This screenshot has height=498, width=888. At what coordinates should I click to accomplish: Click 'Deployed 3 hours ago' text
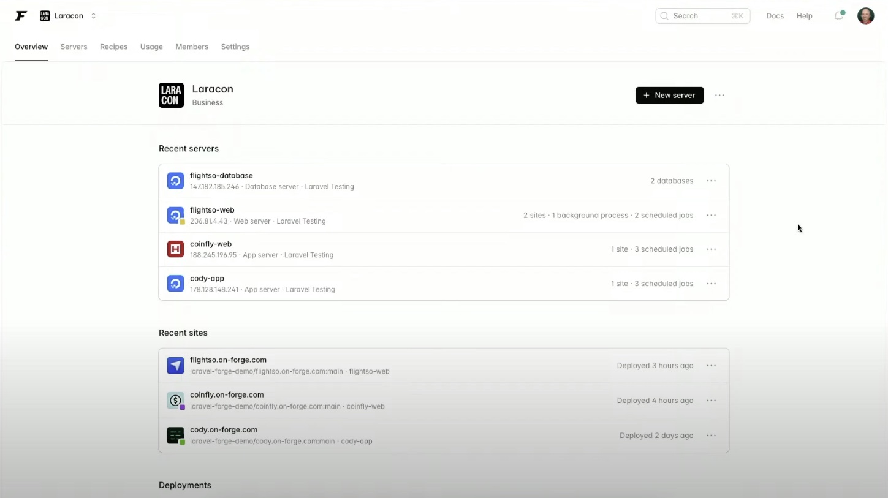pos(655,366)
